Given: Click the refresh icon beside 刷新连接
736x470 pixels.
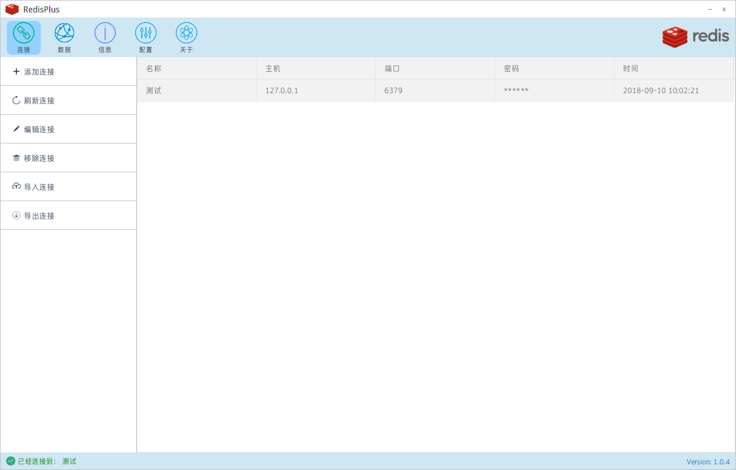Looking at the screenshot, I should tap(16, 101).
